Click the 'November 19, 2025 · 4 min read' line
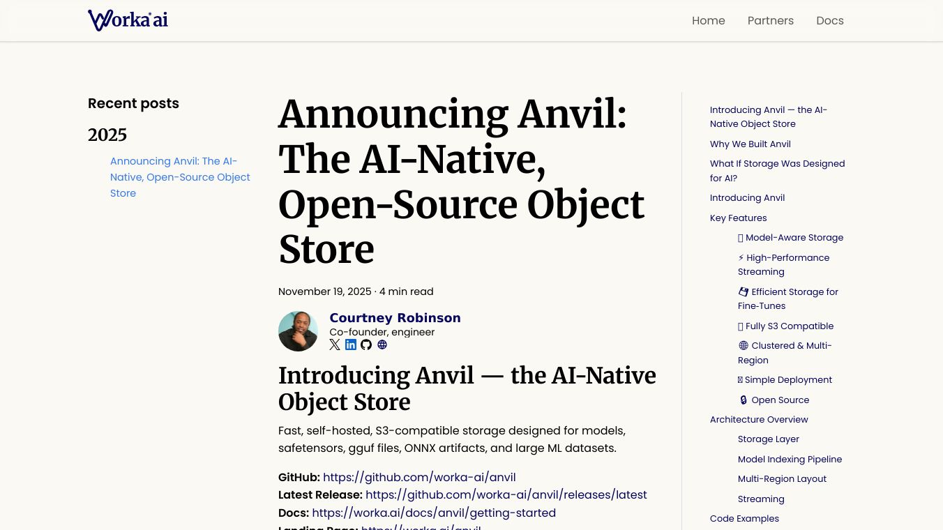The height and width of the screenshot is (530, 943). click(x=356, y=291)
